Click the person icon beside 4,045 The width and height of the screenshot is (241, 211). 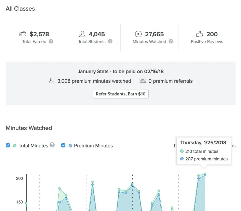pyautogui.click(x=82, y=34)
